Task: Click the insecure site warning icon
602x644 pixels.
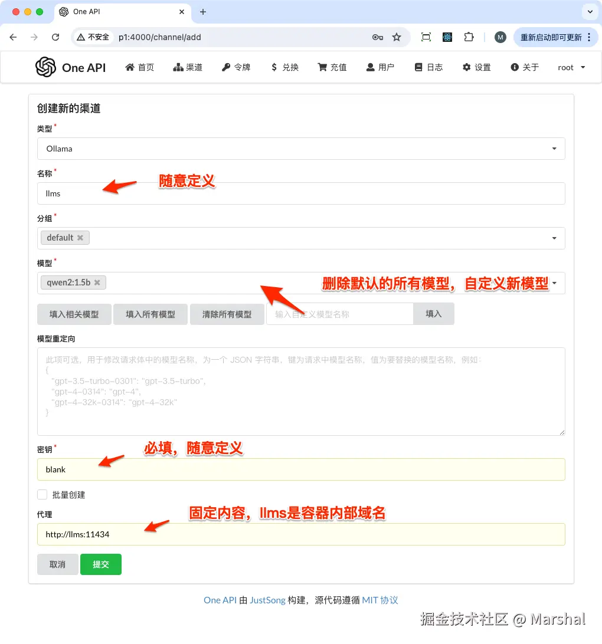Action: click(81, 37)
